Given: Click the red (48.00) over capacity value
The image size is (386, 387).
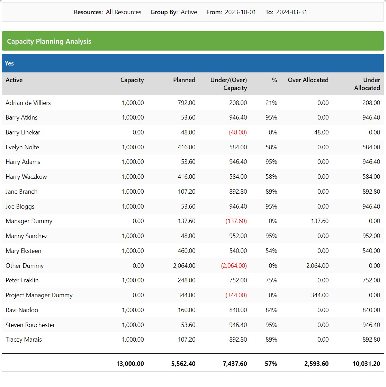Looking at the screenshot, I should click(x=238, y=132).
